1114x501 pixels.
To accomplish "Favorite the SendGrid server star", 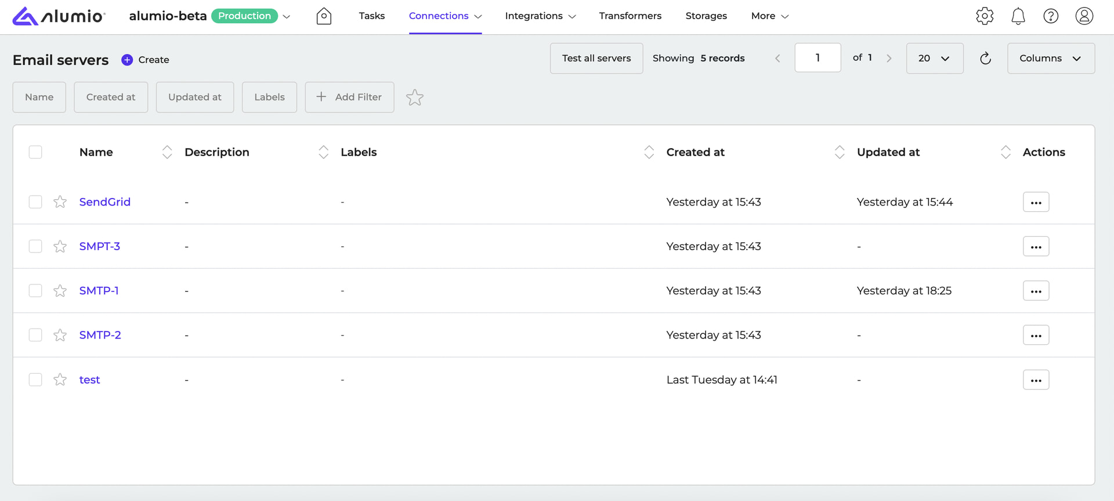I will (60, 202).
